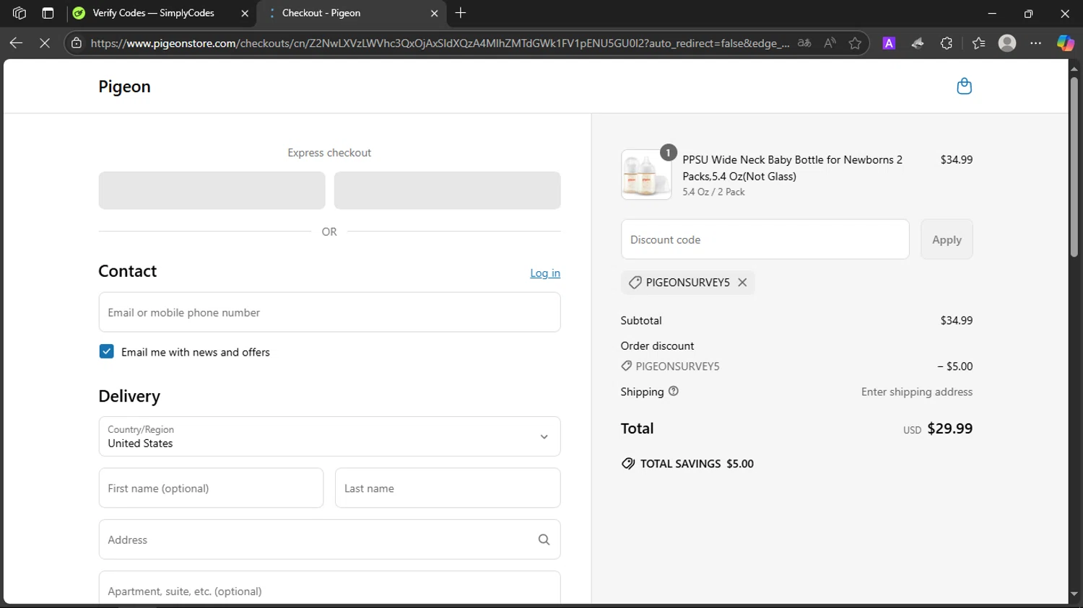Click the 5.4 Oz / 2 Pack variant text
This screenshot has width=1083, height=608.
click(x=713, y=192)
